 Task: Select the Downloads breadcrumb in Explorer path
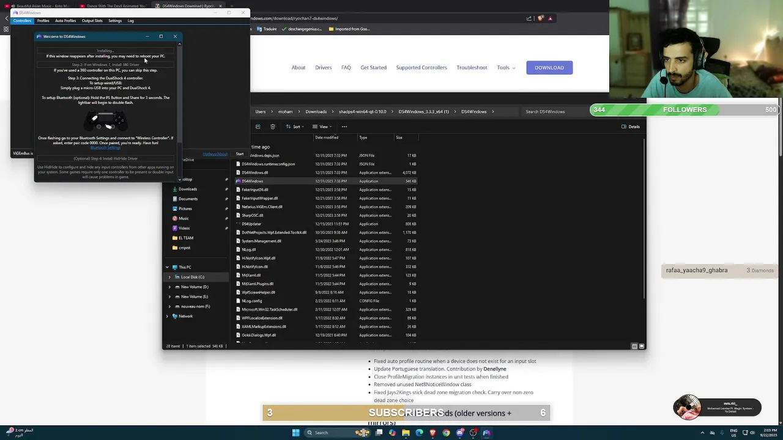(316, 111)
